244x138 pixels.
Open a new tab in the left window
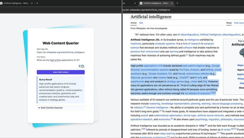(x=37, y=3)
